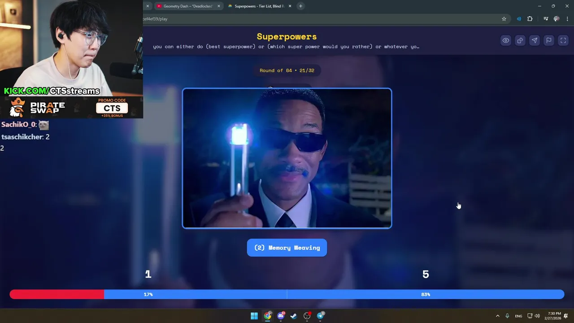The height and width of the screenshot is (323, 574).
Task: Click the microphone tray icon
Action: tap(507, 316)
